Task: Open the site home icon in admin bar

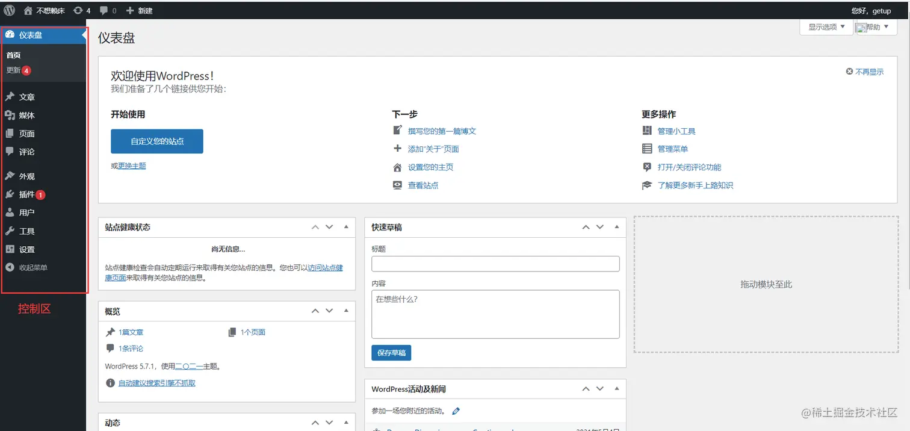Action: click(x=28, y=10)
